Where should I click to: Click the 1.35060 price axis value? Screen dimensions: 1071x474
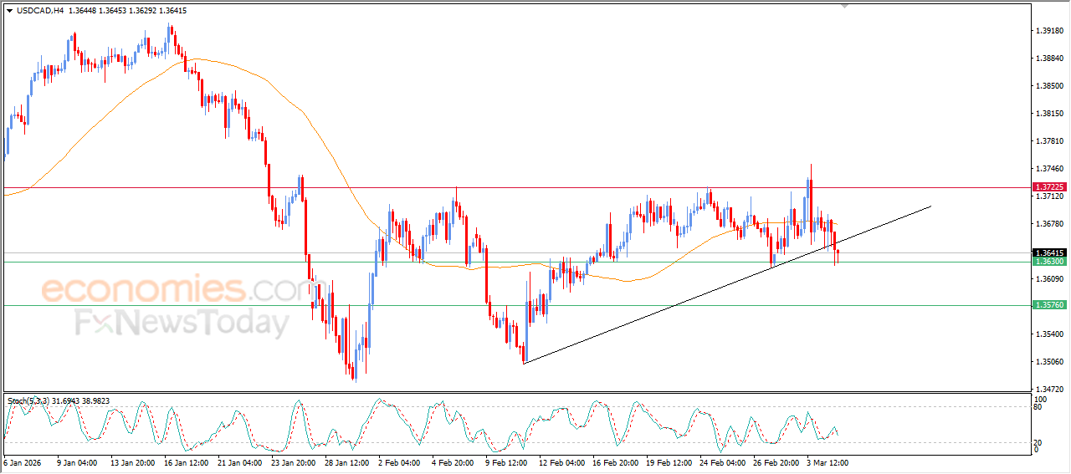(x=1048, y=362)
